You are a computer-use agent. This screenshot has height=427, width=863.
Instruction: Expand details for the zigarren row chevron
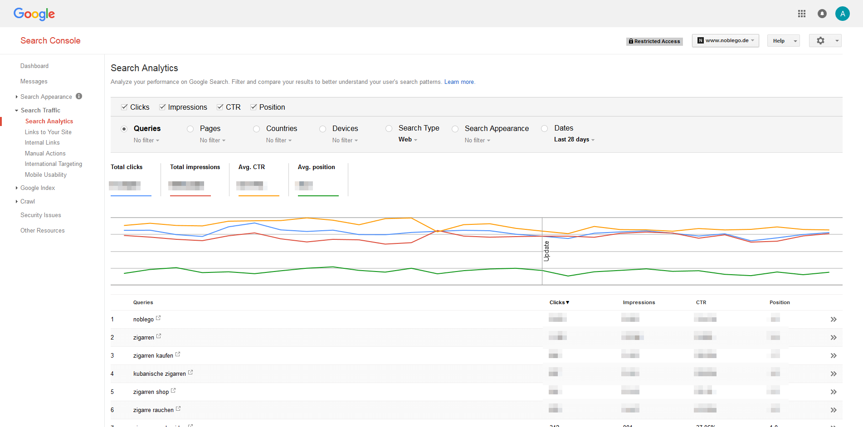coord(834,337)
